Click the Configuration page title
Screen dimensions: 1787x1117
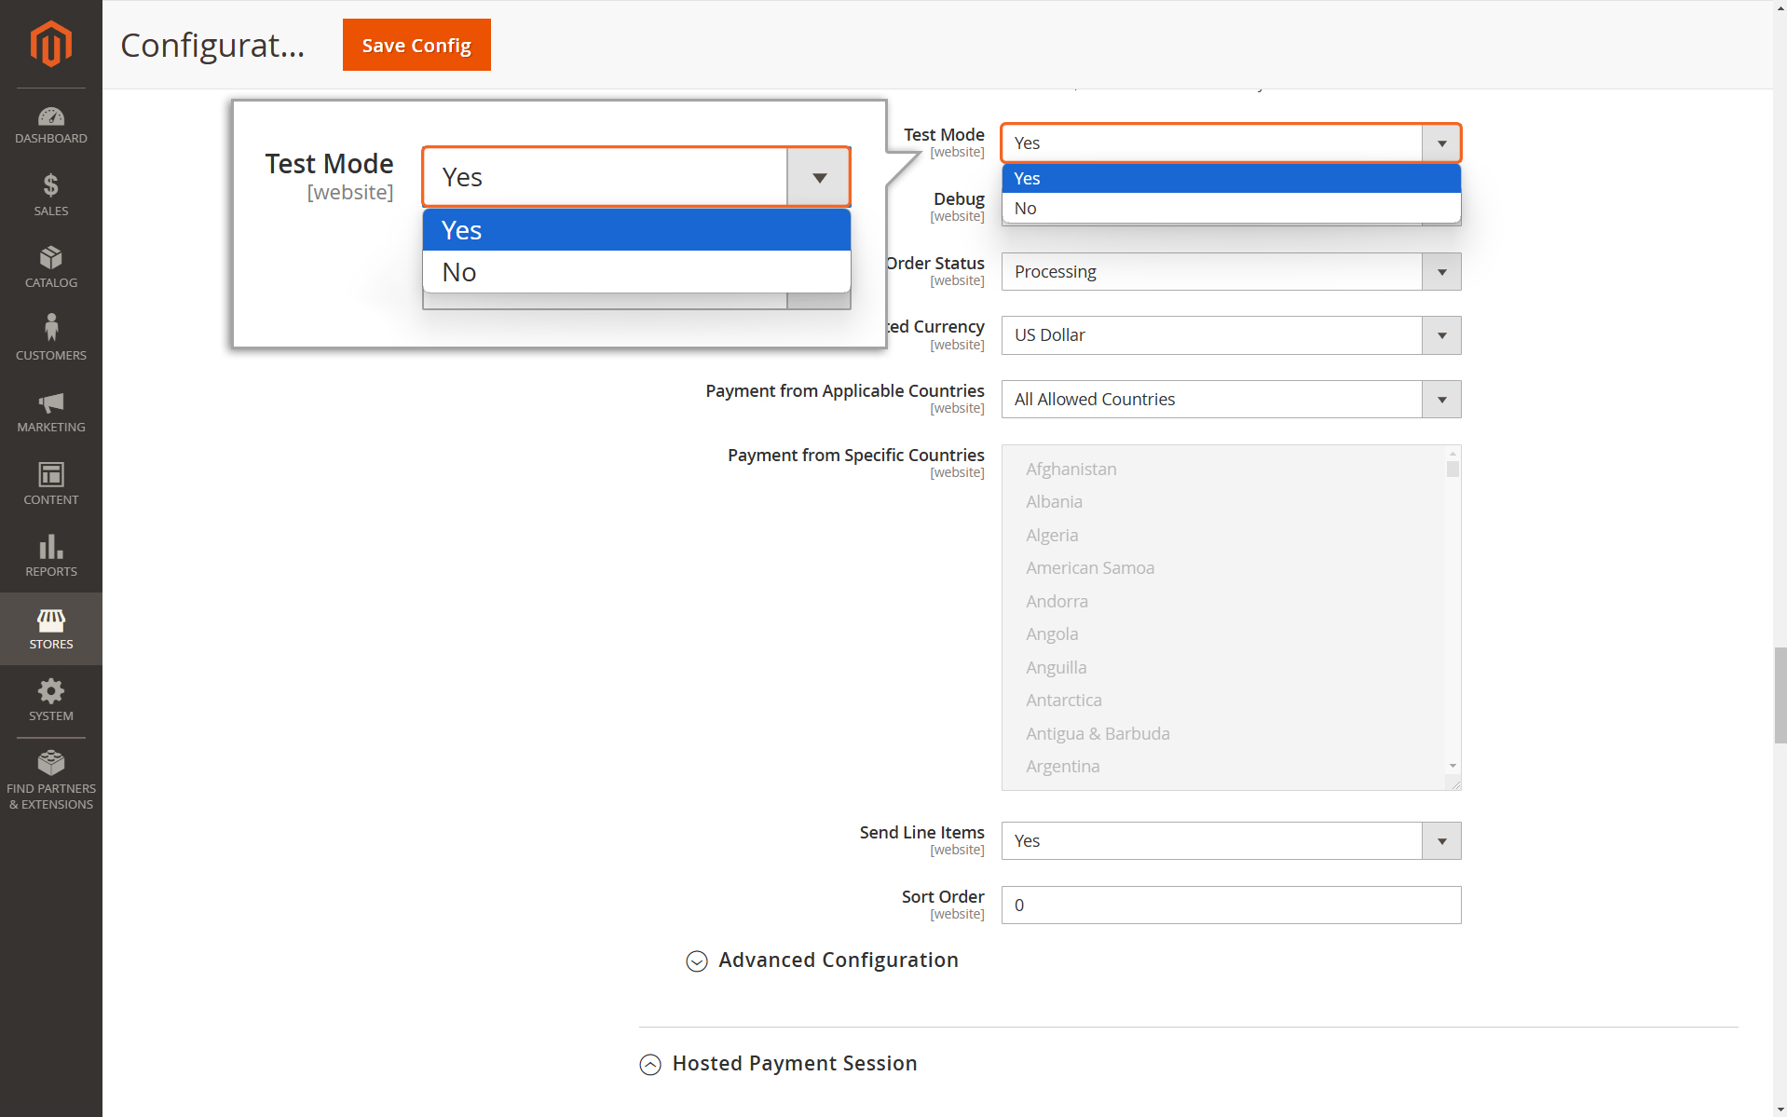[x=212, y=45]
